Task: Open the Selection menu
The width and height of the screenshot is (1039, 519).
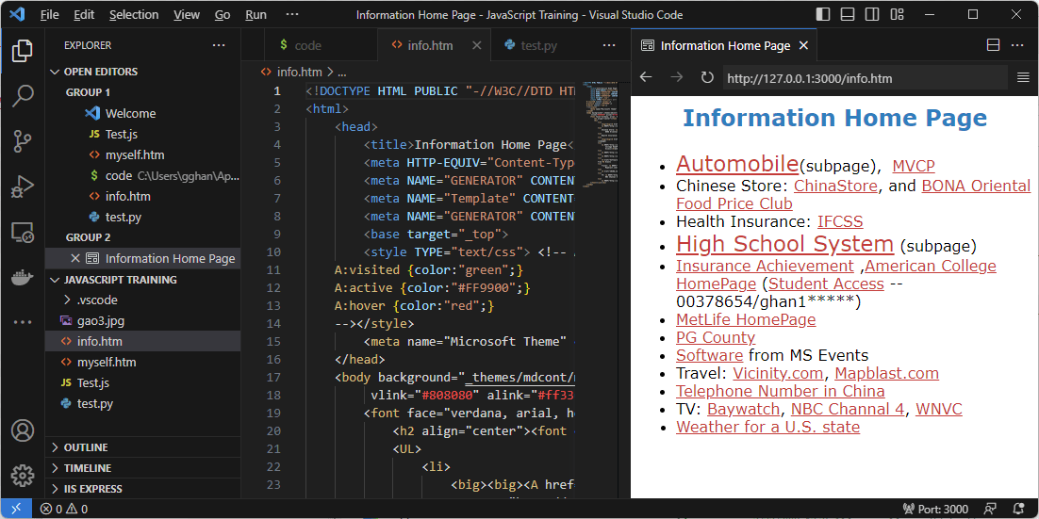Action: click(x=134, y=14)
